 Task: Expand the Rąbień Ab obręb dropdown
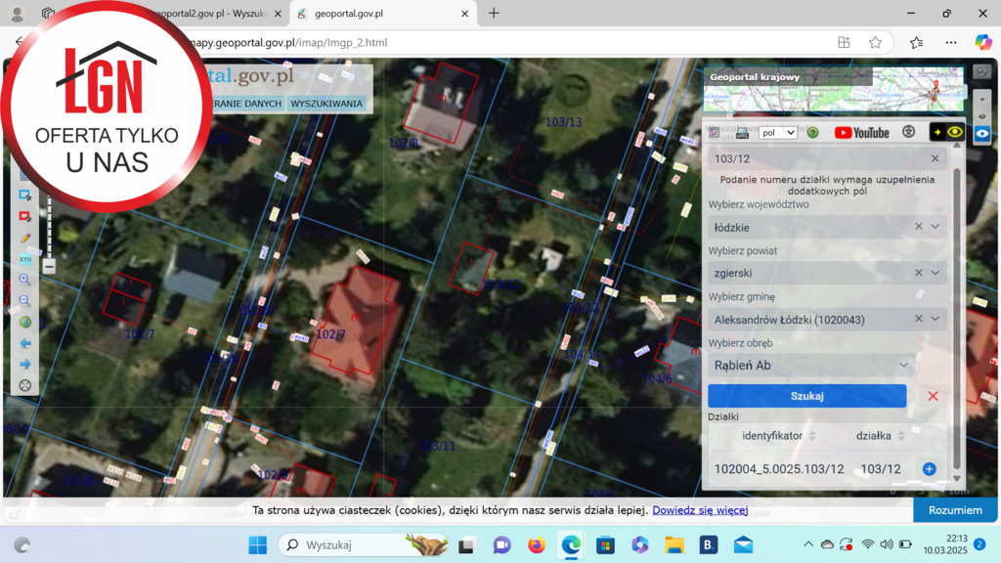904,366
